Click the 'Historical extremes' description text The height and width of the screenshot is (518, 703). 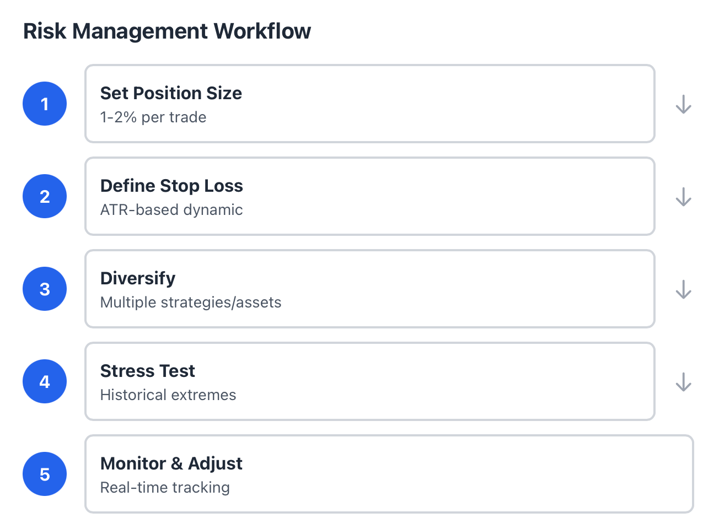(x=168, y=395)
